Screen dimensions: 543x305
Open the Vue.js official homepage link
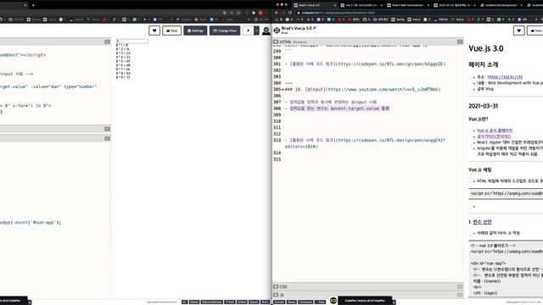coord(495,130)
